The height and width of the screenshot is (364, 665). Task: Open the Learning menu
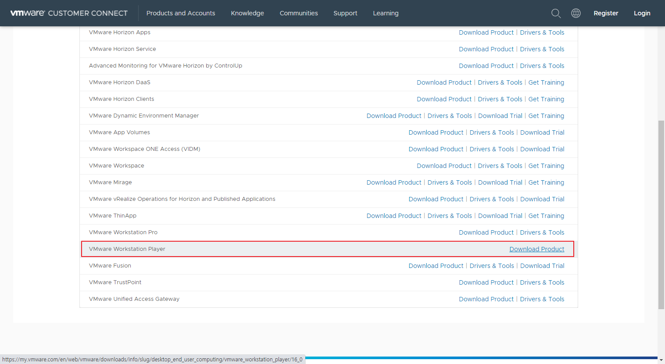(x=386, y=13)
